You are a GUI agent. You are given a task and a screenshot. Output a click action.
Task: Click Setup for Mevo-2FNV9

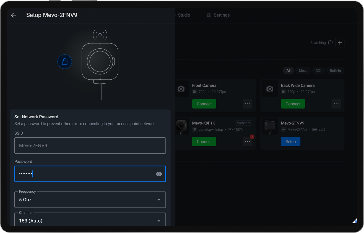click(x=291, y=142)
